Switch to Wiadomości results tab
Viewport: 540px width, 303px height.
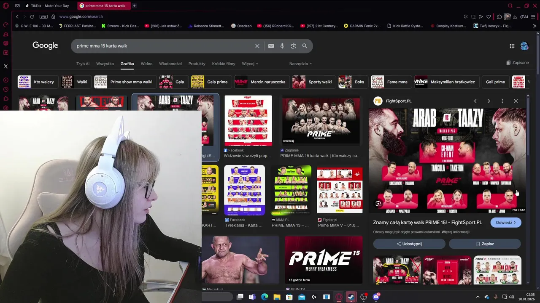tap(170, 64)
